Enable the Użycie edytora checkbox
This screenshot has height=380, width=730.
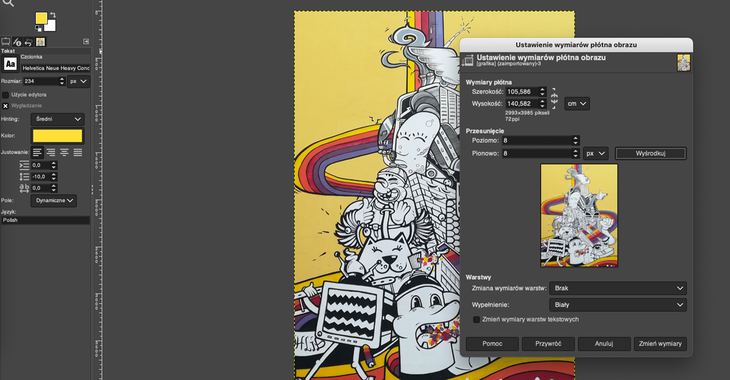pyautogui.click(x=5, y=95)
